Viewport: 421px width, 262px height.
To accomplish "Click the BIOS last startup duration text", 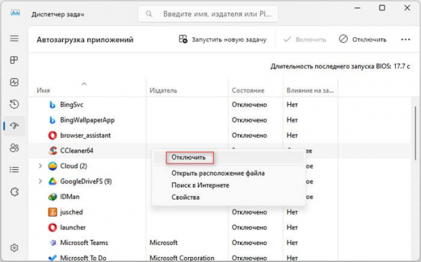I will 340,66.
